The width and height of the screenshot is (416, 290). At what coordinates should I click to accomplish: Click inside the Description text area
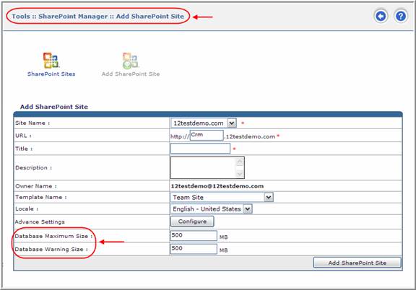[203, 167]
